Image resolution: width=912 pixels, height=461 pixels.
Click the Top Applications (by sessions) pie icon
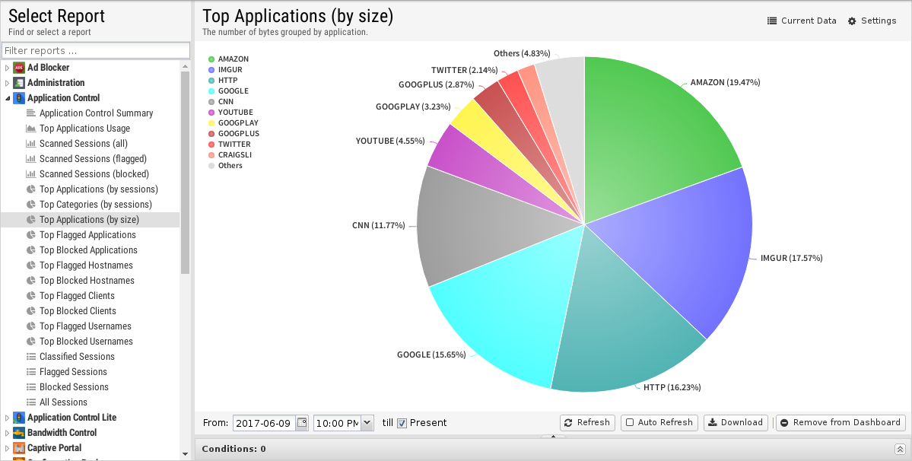pos(31,189)
